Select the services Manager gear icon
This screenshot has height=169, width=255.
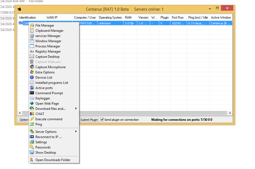coord(32,36)
